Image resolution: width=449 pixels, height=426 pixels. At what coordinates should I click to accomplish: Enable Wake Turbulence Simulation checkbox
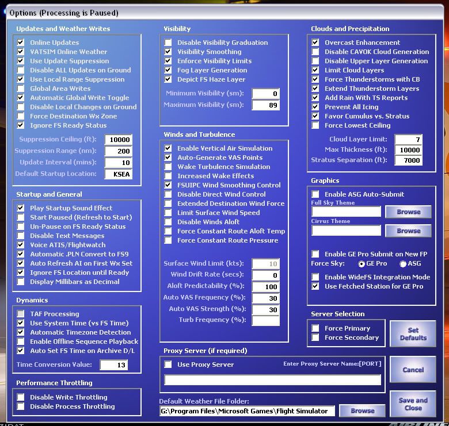pos(168,167)
